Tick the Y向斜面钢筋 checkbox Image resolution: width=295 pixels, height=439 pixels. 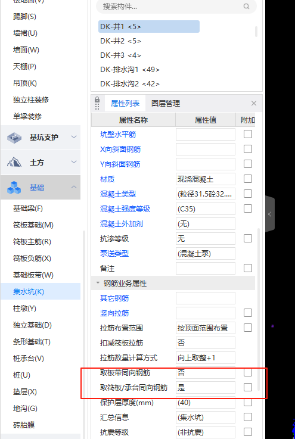coord(248,164)
